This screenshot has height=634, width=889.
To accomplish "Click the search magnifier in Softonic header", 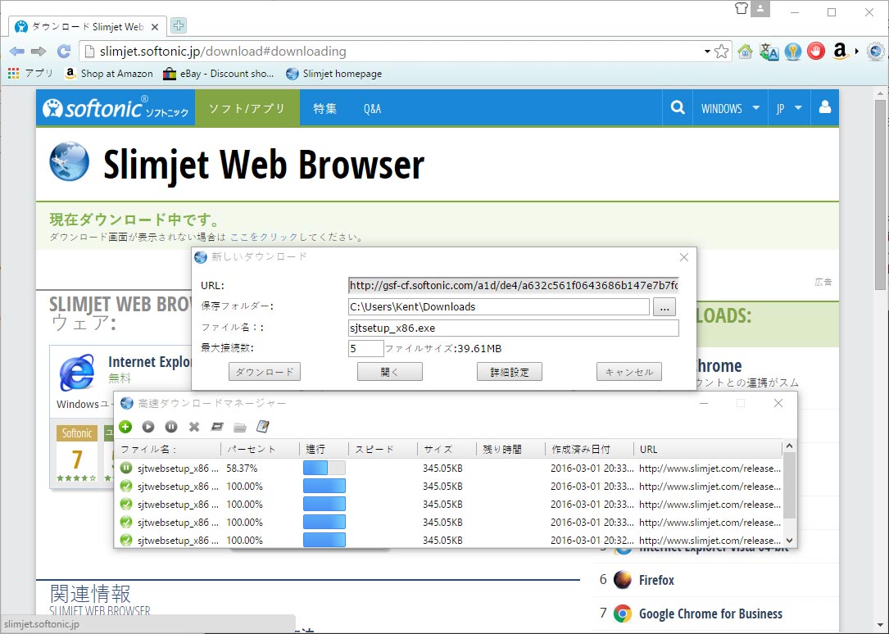I will point(678,107).
